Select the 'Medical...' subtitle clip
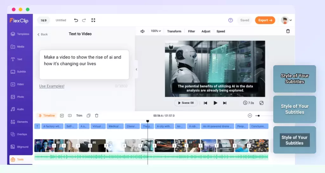This screenshot has height=173, width=325. point(115,126)
